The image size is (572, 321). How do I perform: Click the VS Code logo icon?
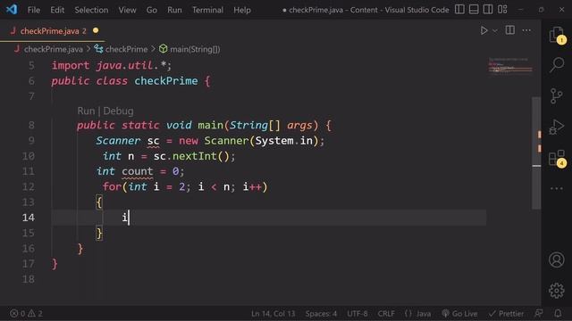12,10
